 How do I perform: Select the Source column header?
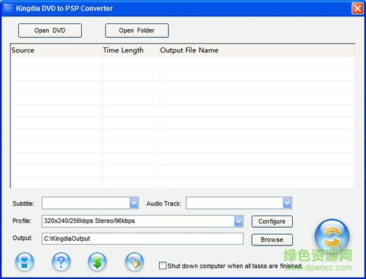(x=57, y=50)
